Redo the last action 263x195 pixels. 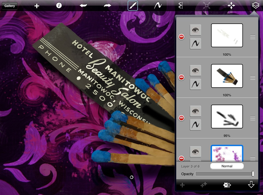[x=107, y=6]
